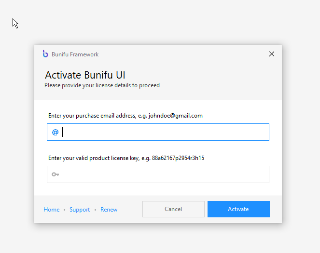Click the example key text 88a62167p2954r3h15

coord(178,158)
